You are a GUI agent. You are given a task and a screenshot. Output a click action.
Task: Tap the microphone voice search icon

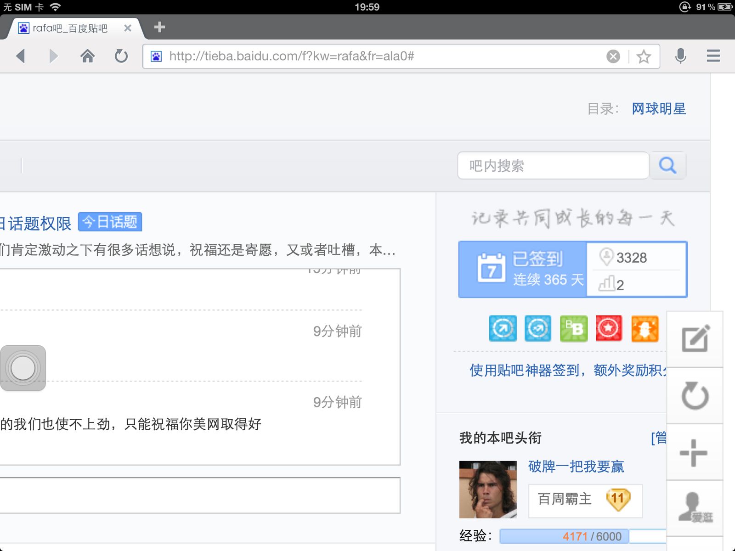click(x=681, y=56)
